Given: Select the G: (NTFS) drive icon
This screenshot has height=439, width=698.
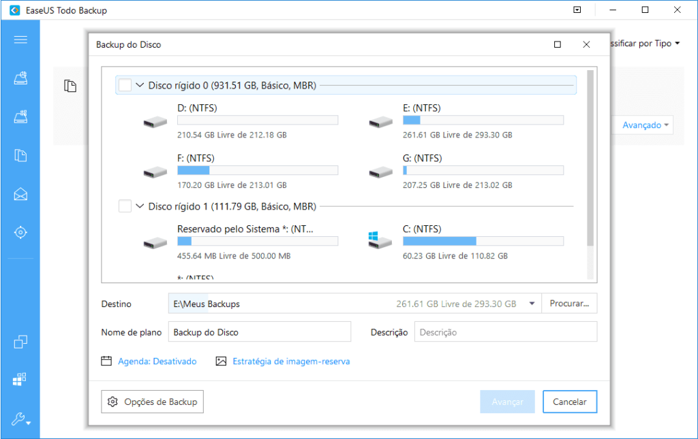Looking at the screenshot, I should [380, 172].
